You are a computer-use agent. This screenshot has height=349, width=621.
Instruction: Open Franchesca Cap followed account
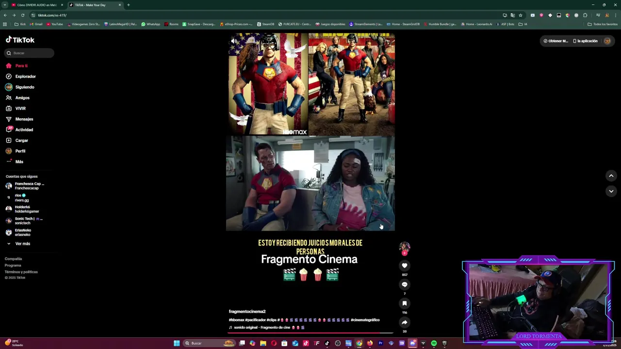click(x=25, y=186)
